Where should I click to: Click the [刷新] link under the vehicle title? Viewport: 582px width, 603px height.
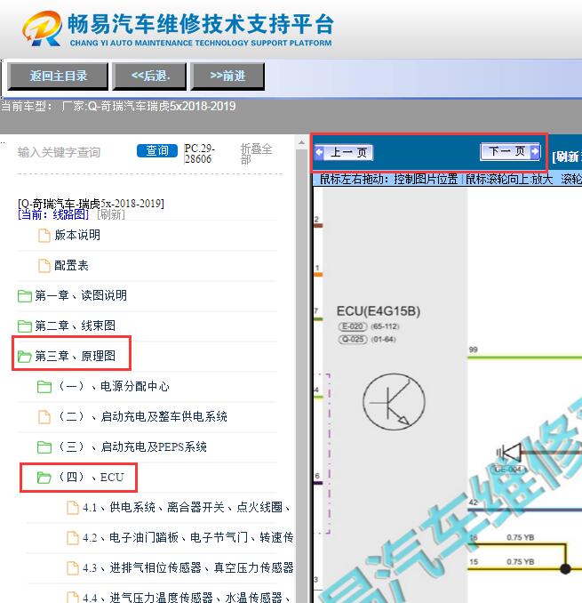111,214
